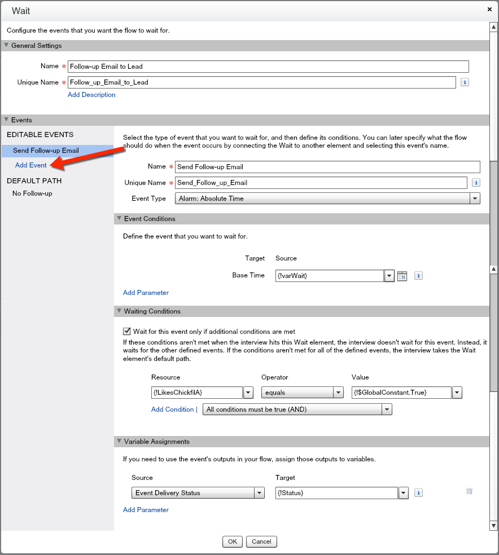Uncheck Wait for this event only checkbox

127,332
